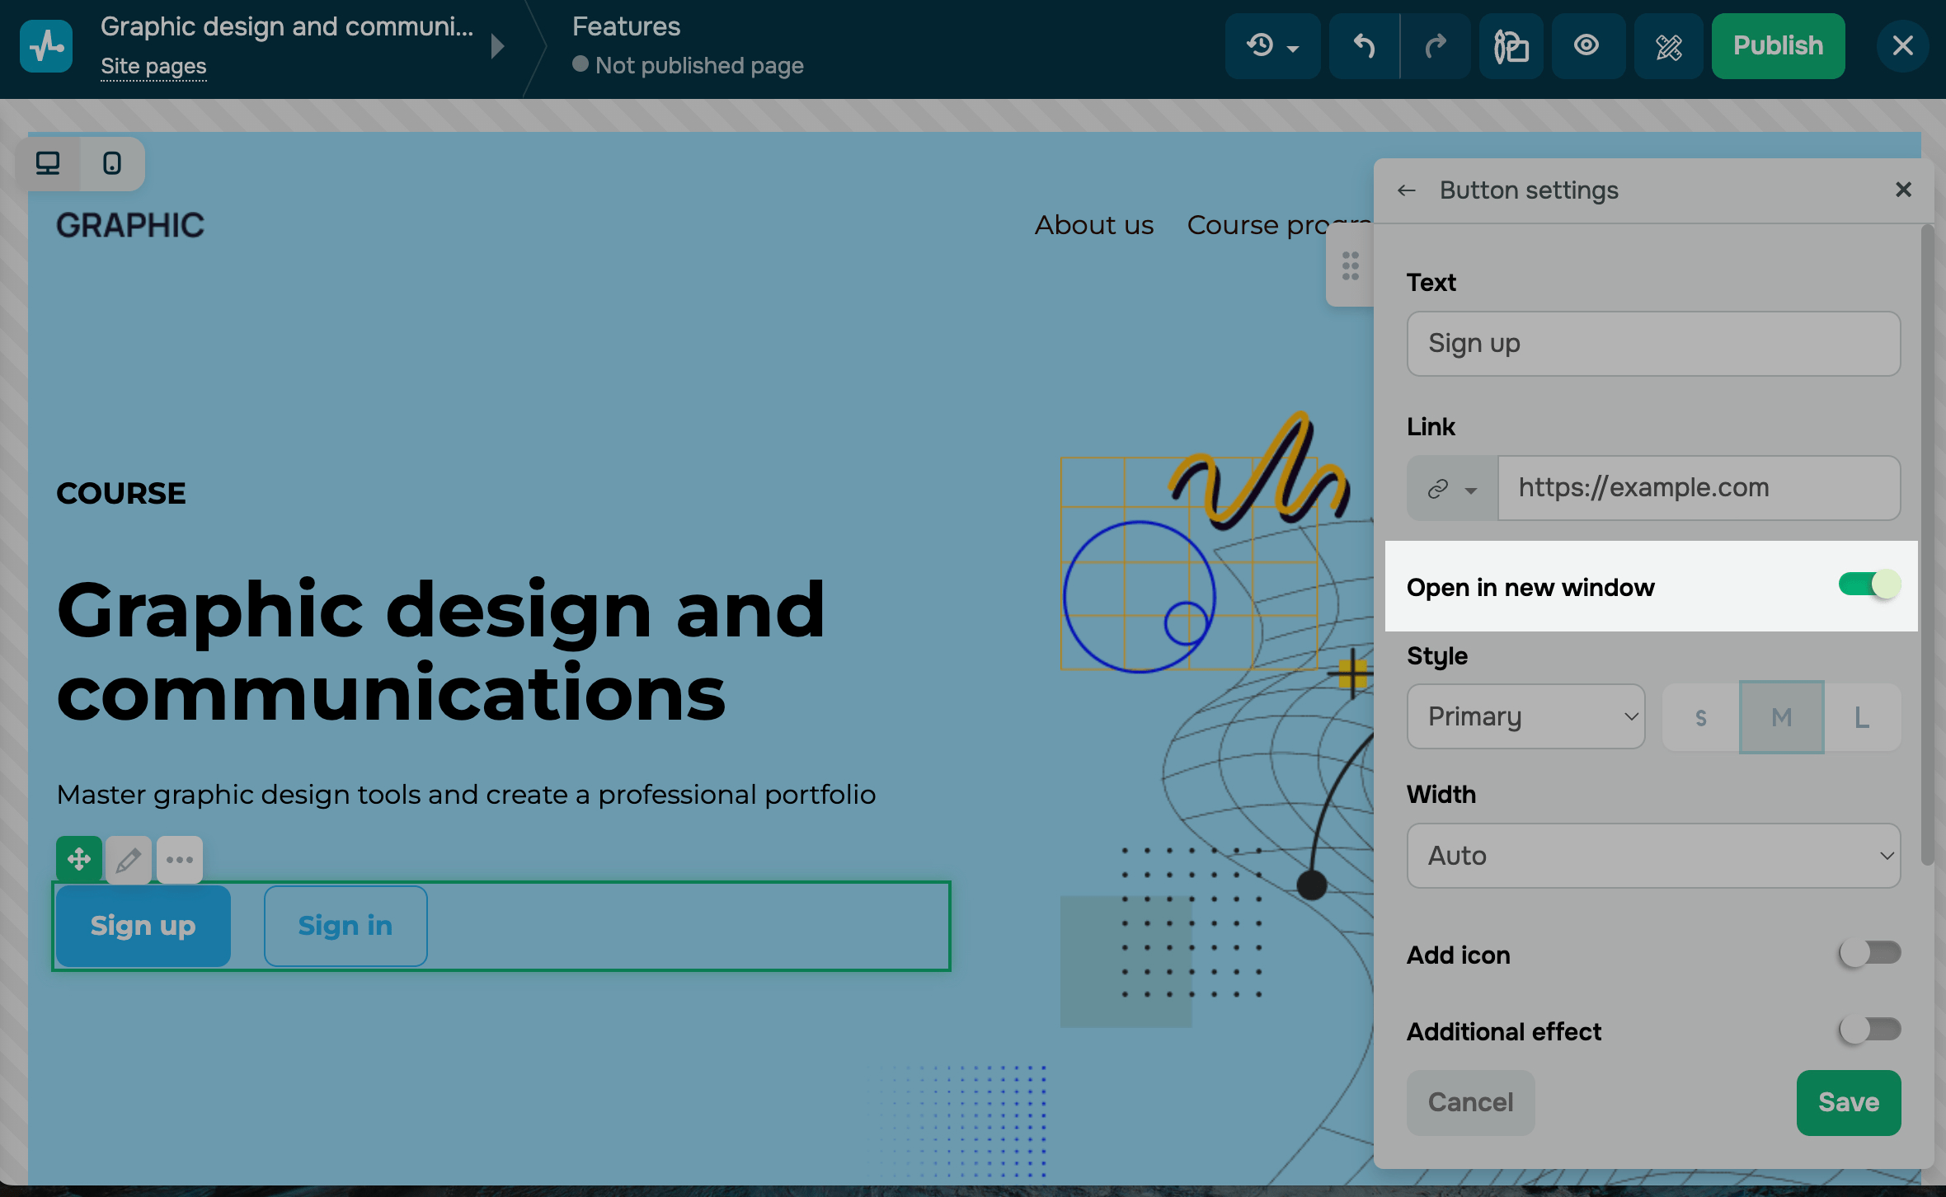This screenshot has height=1197, width=1946.
Task: Disable Open in new window toggle
Action: [x=1868, y=585]
